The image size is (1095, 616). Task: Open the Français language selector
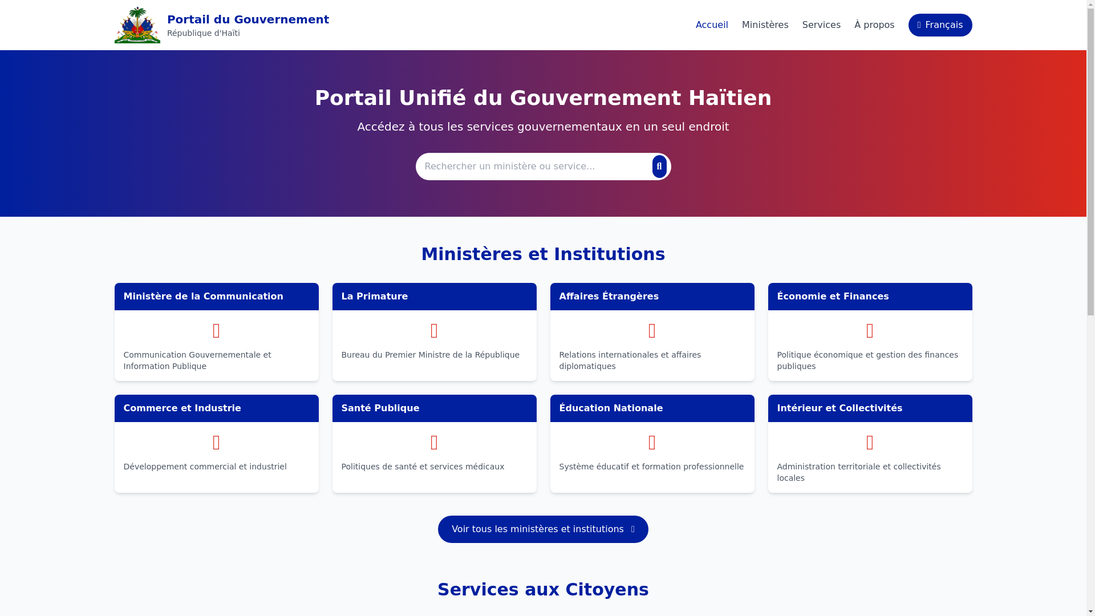pyautogui.click(x=940, y=25)
